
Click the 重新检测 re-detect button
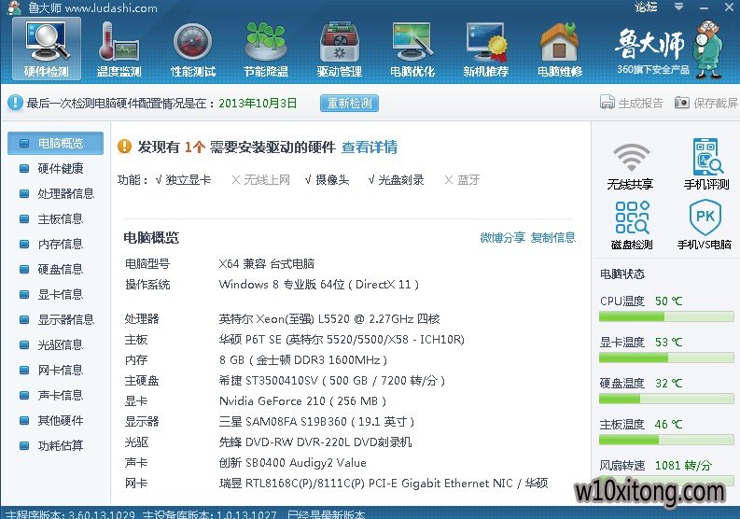349,103
